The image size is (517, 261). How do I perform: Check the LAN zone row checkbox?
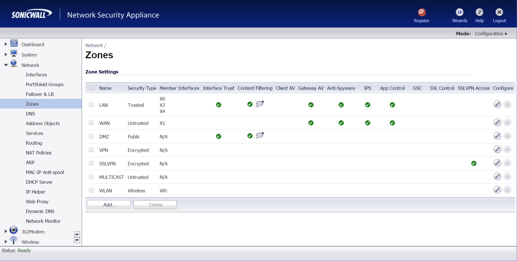pyautogui.click(x=91, y=105)
